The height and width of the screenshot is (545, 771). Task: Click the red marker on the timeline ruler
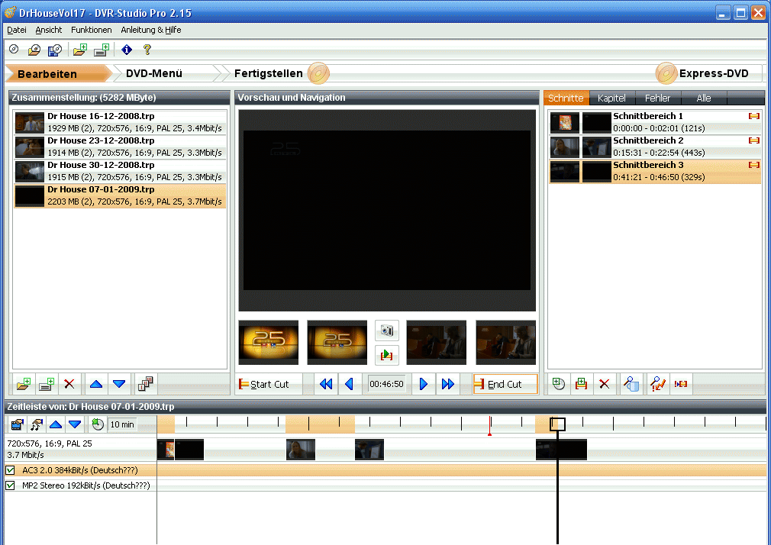pyautogui.click(x=489, y=434)
